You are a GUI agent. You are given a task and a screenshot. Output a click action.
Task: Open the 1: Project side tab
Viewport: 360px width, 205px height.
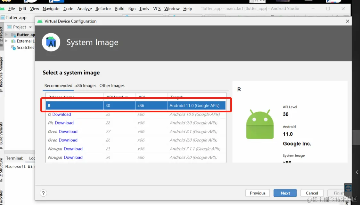click(x=2, y=36)
